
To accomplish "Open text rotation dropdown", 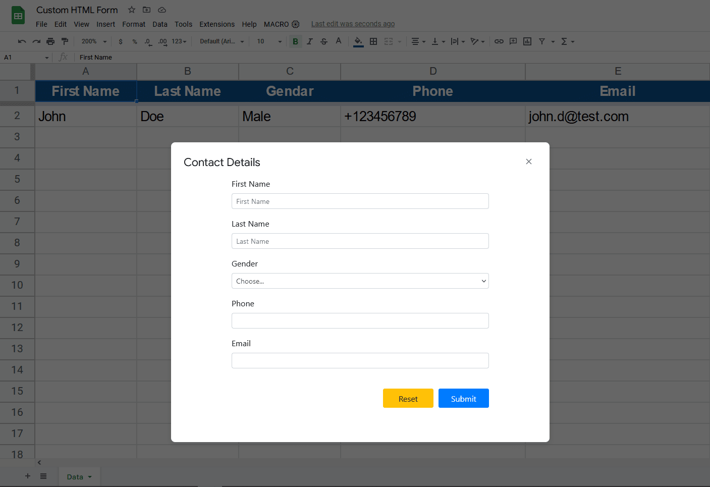I will click(x=477, y=41).
